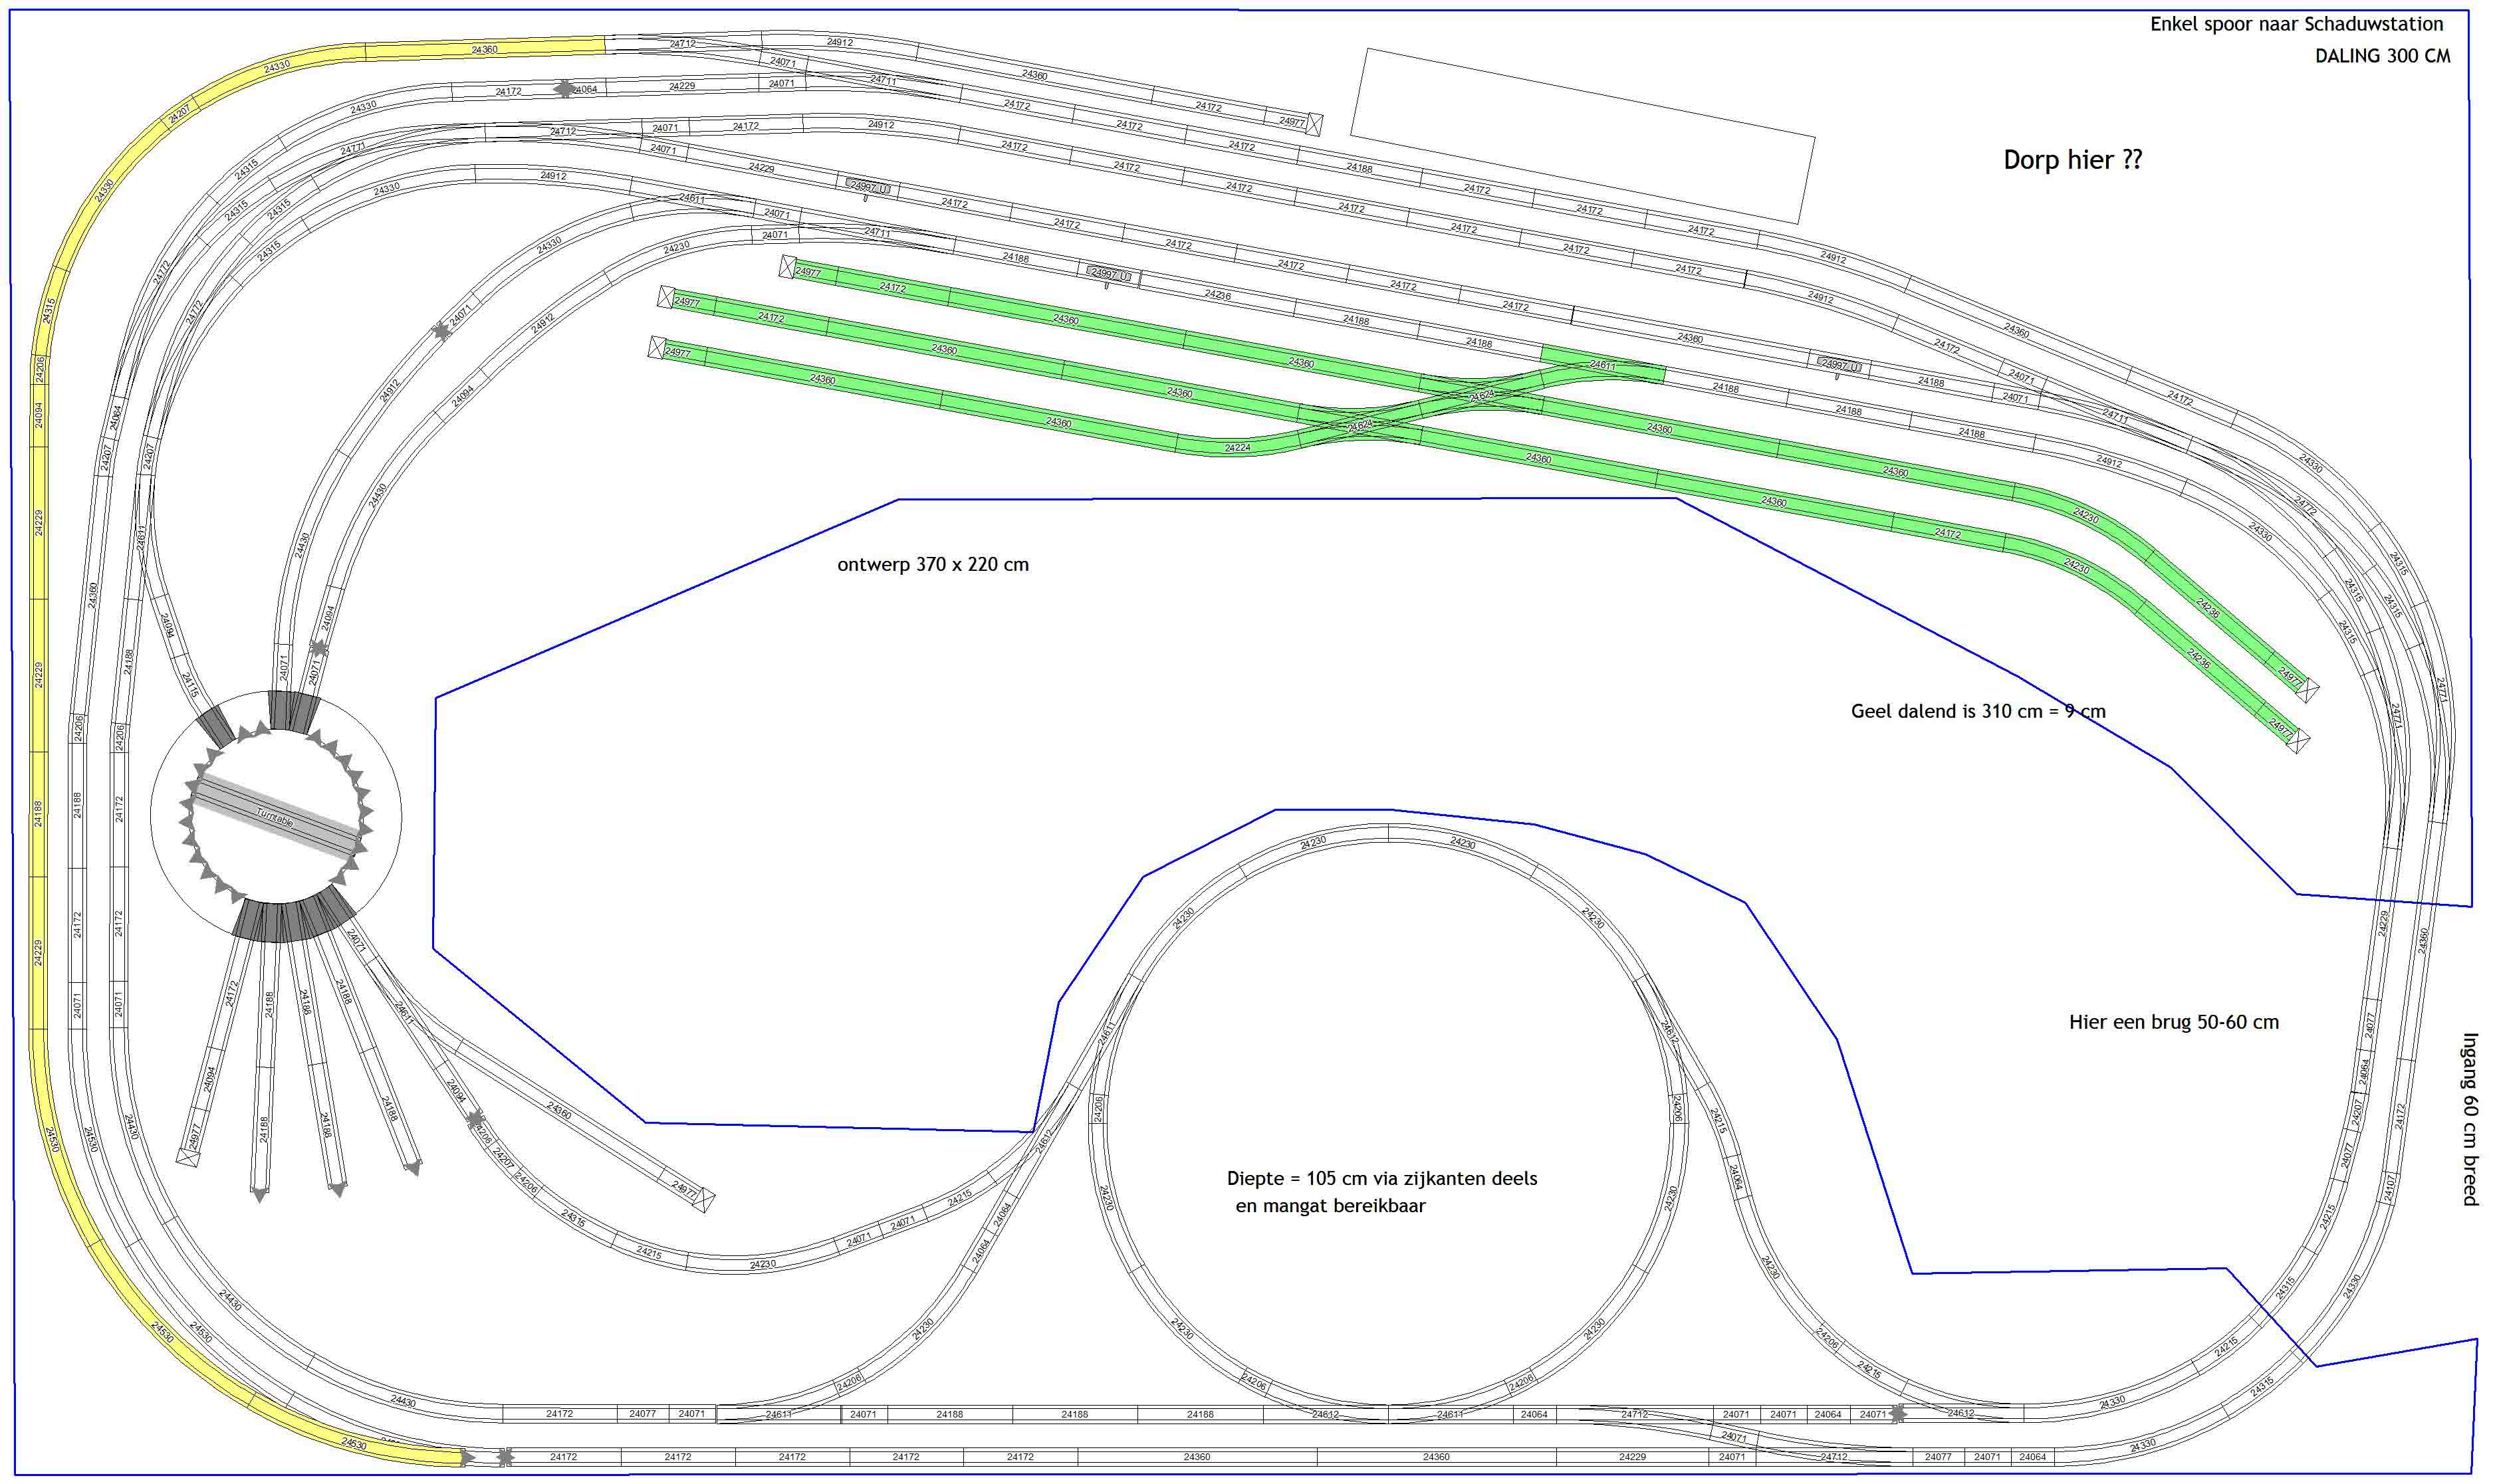2493x1484 pixels.
Task: Click the 'en mangat bereikbaar' text line
Action: 1330,1206
